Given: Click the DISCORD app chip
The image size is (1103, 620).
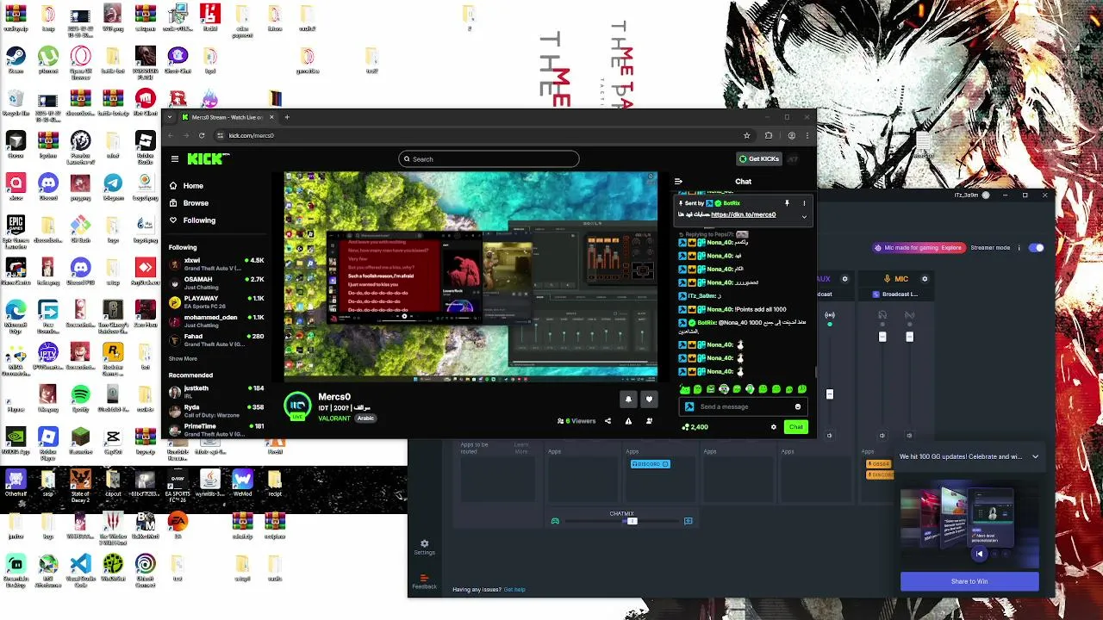Looking at the screenshot, I should pos(650,464).
